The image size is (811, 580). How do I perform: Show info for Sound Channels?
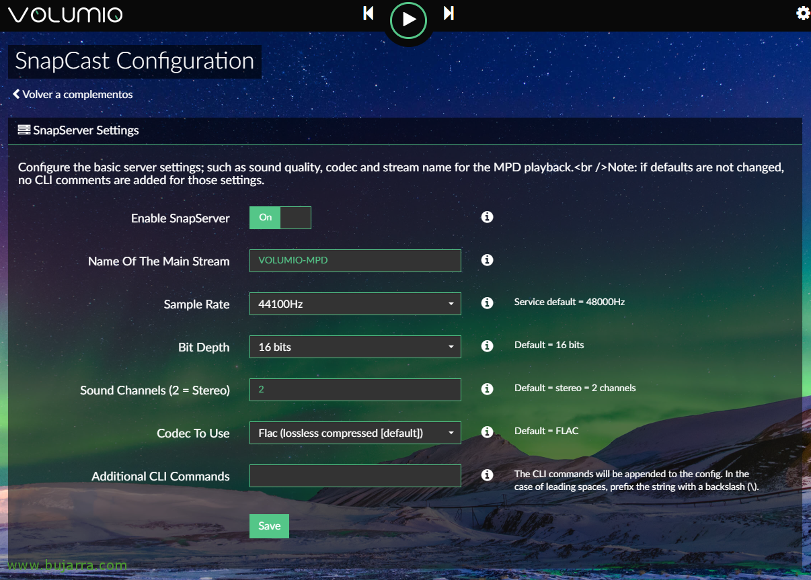[488, 389]
